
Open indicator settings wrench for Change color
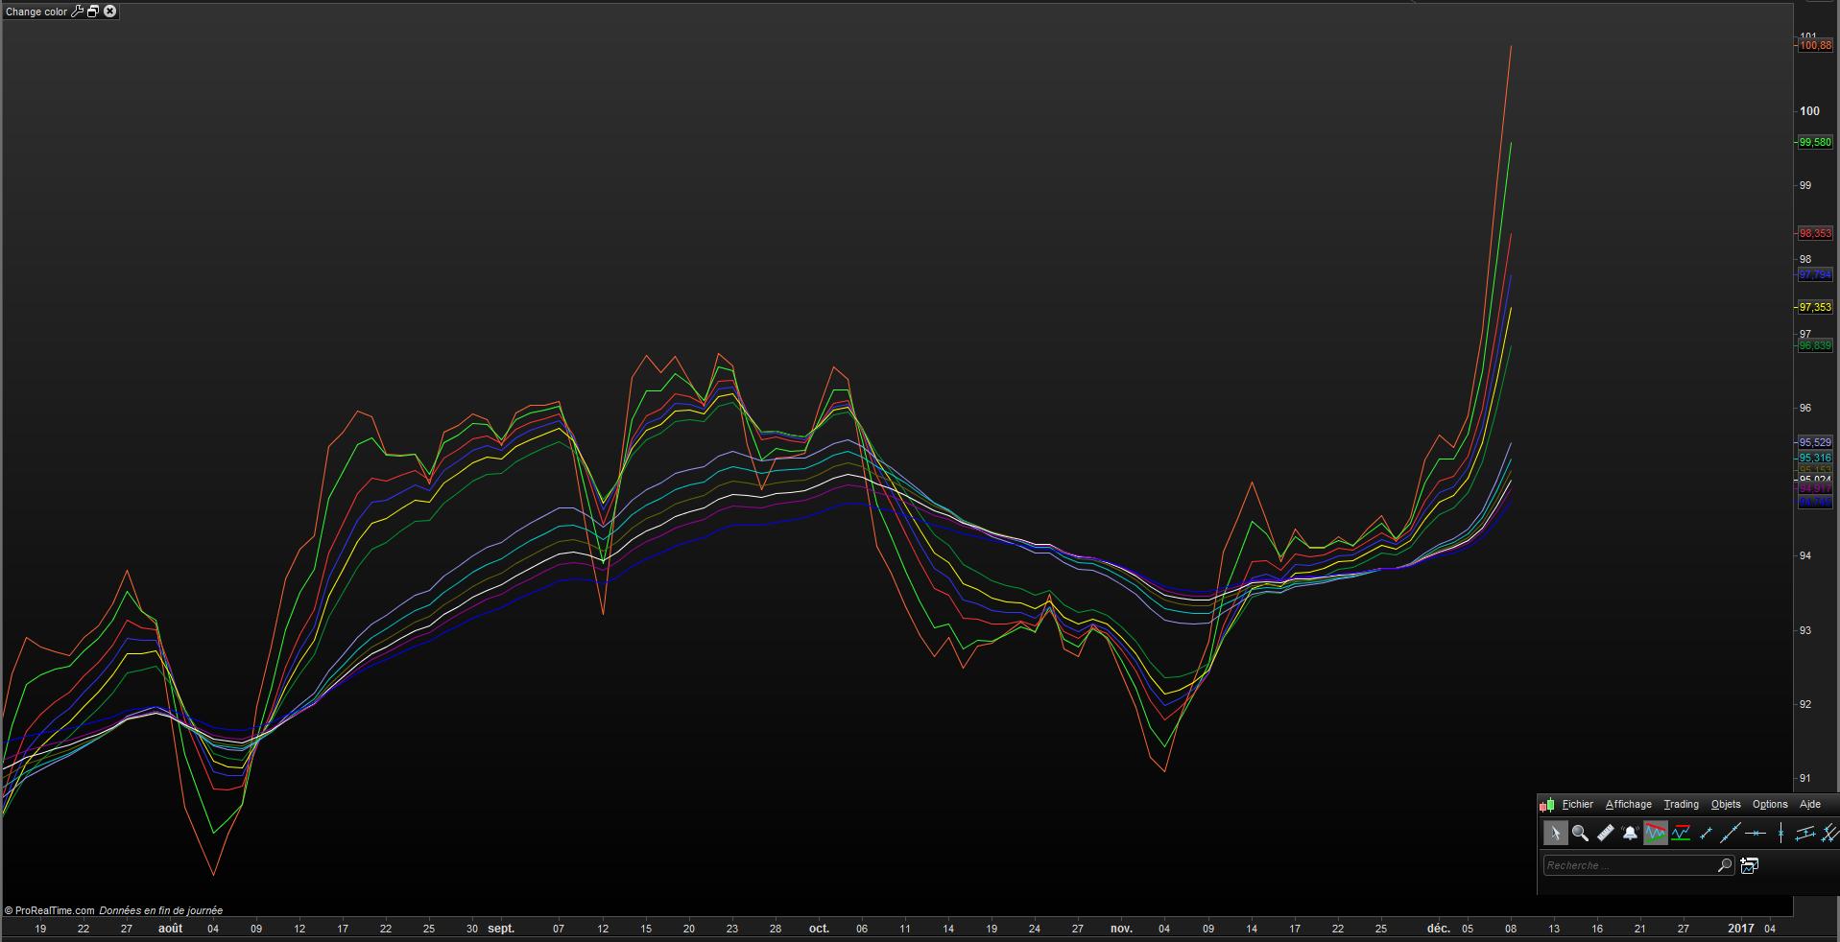tap(78, 12)
